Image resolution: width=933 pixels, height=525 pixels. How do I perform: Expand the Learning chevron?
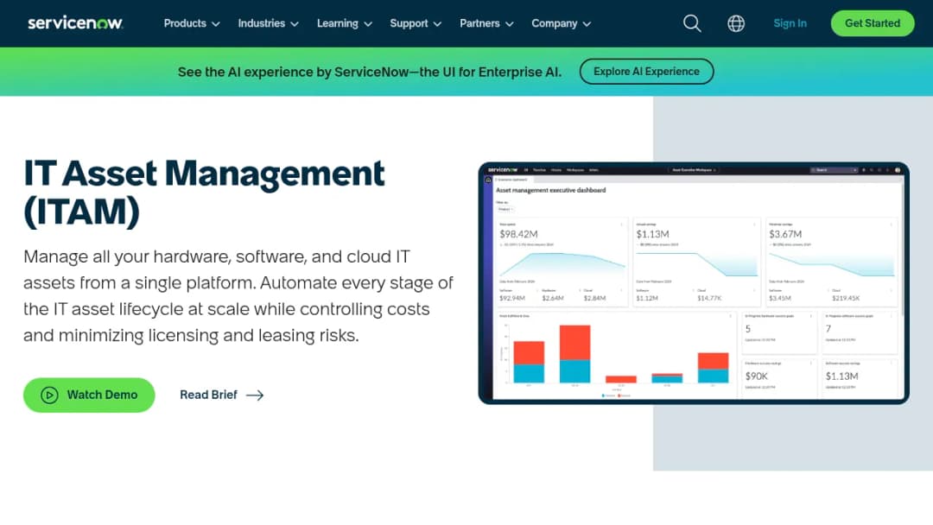tap(368, 24)
